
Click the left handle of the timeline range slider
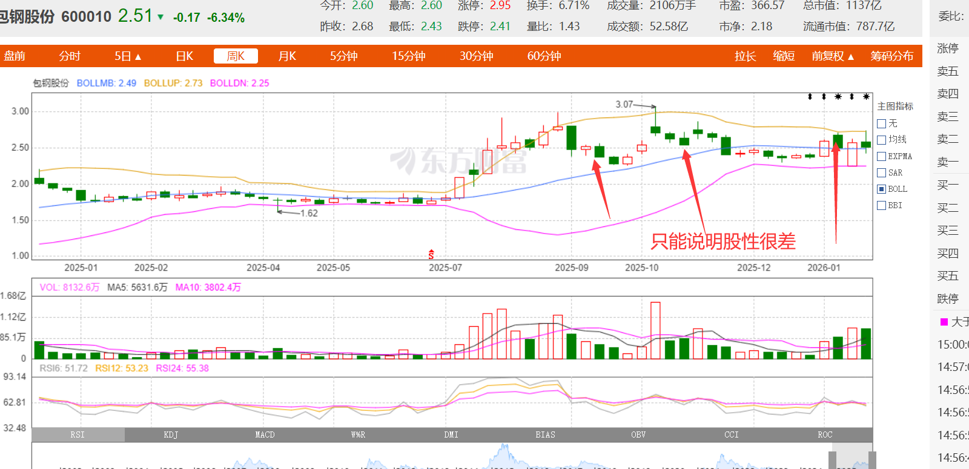coord(833,460)
